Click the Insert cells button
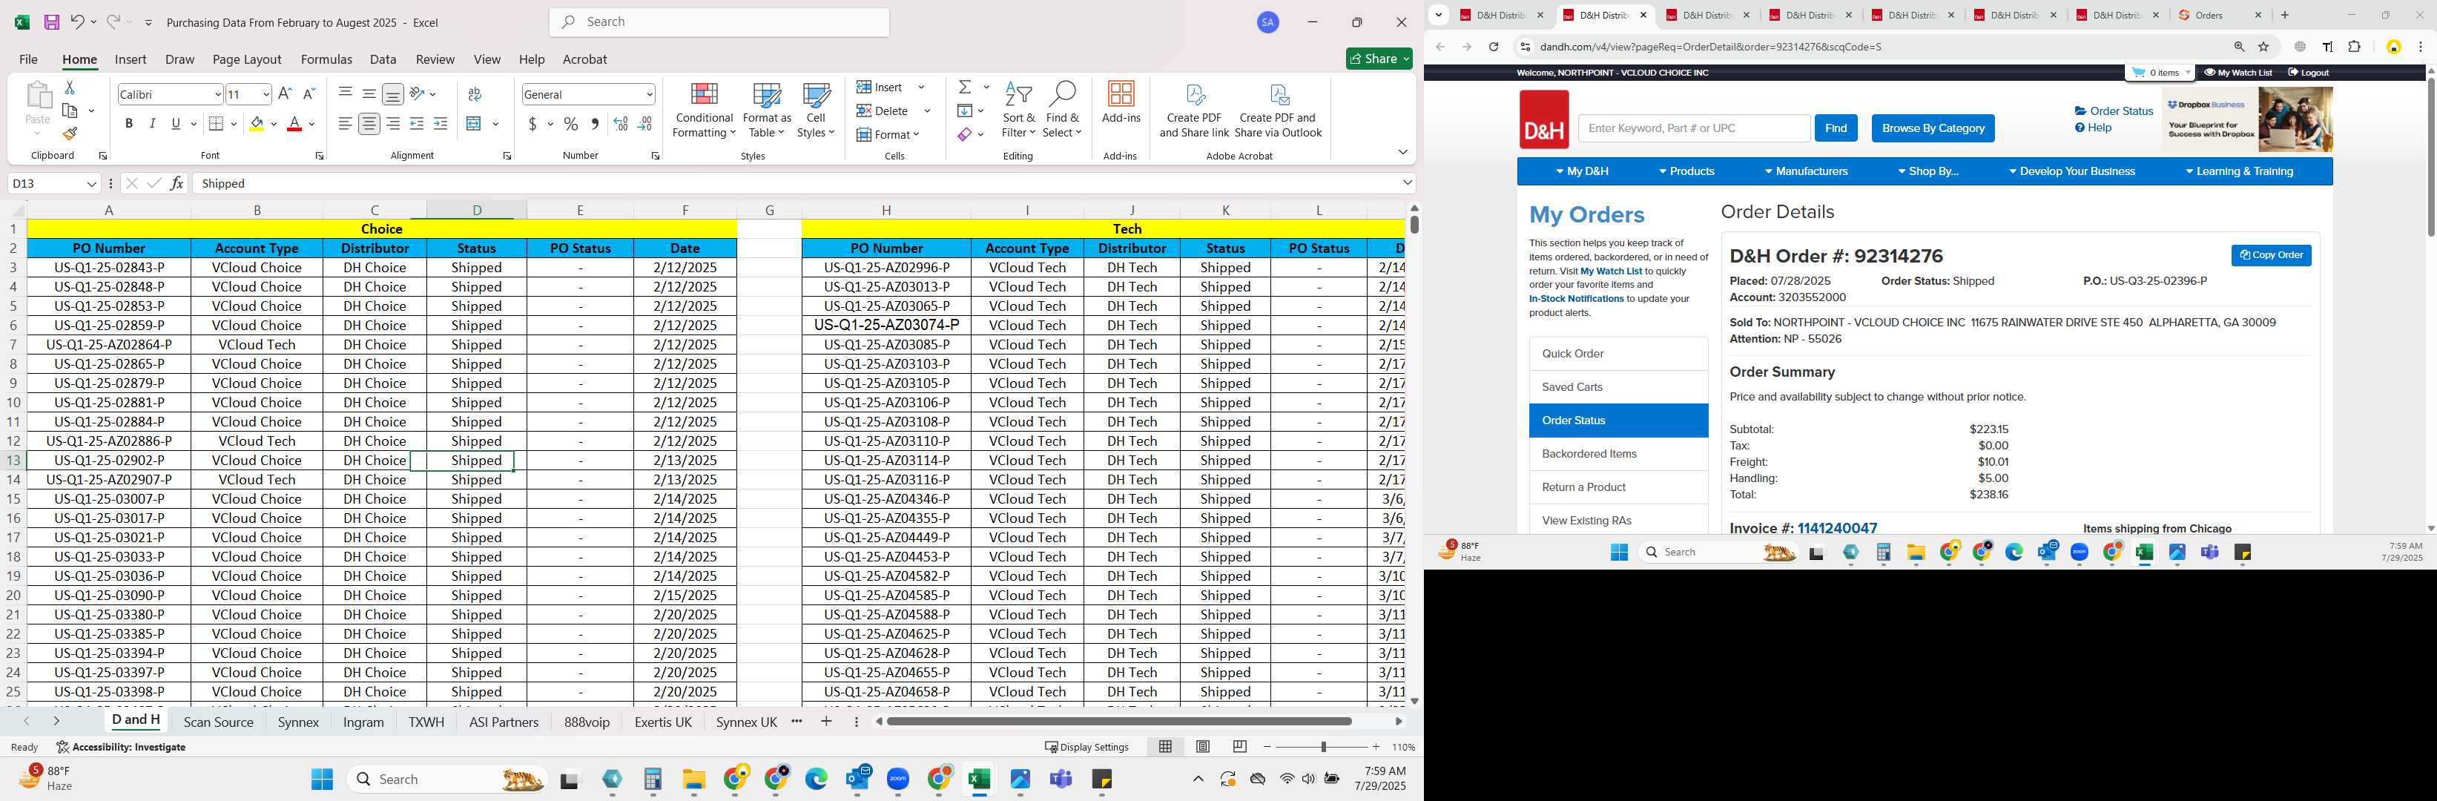2437x801 pixels. [880, 87]
